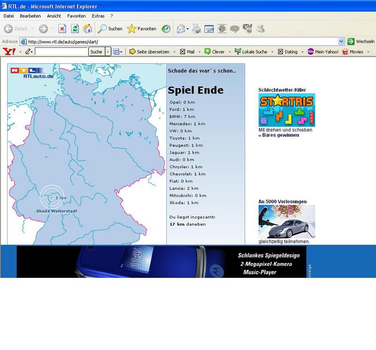Click the Skoda Weiterstadt target marker
Viewport: 376px width, 350px height.
(52, 197)
